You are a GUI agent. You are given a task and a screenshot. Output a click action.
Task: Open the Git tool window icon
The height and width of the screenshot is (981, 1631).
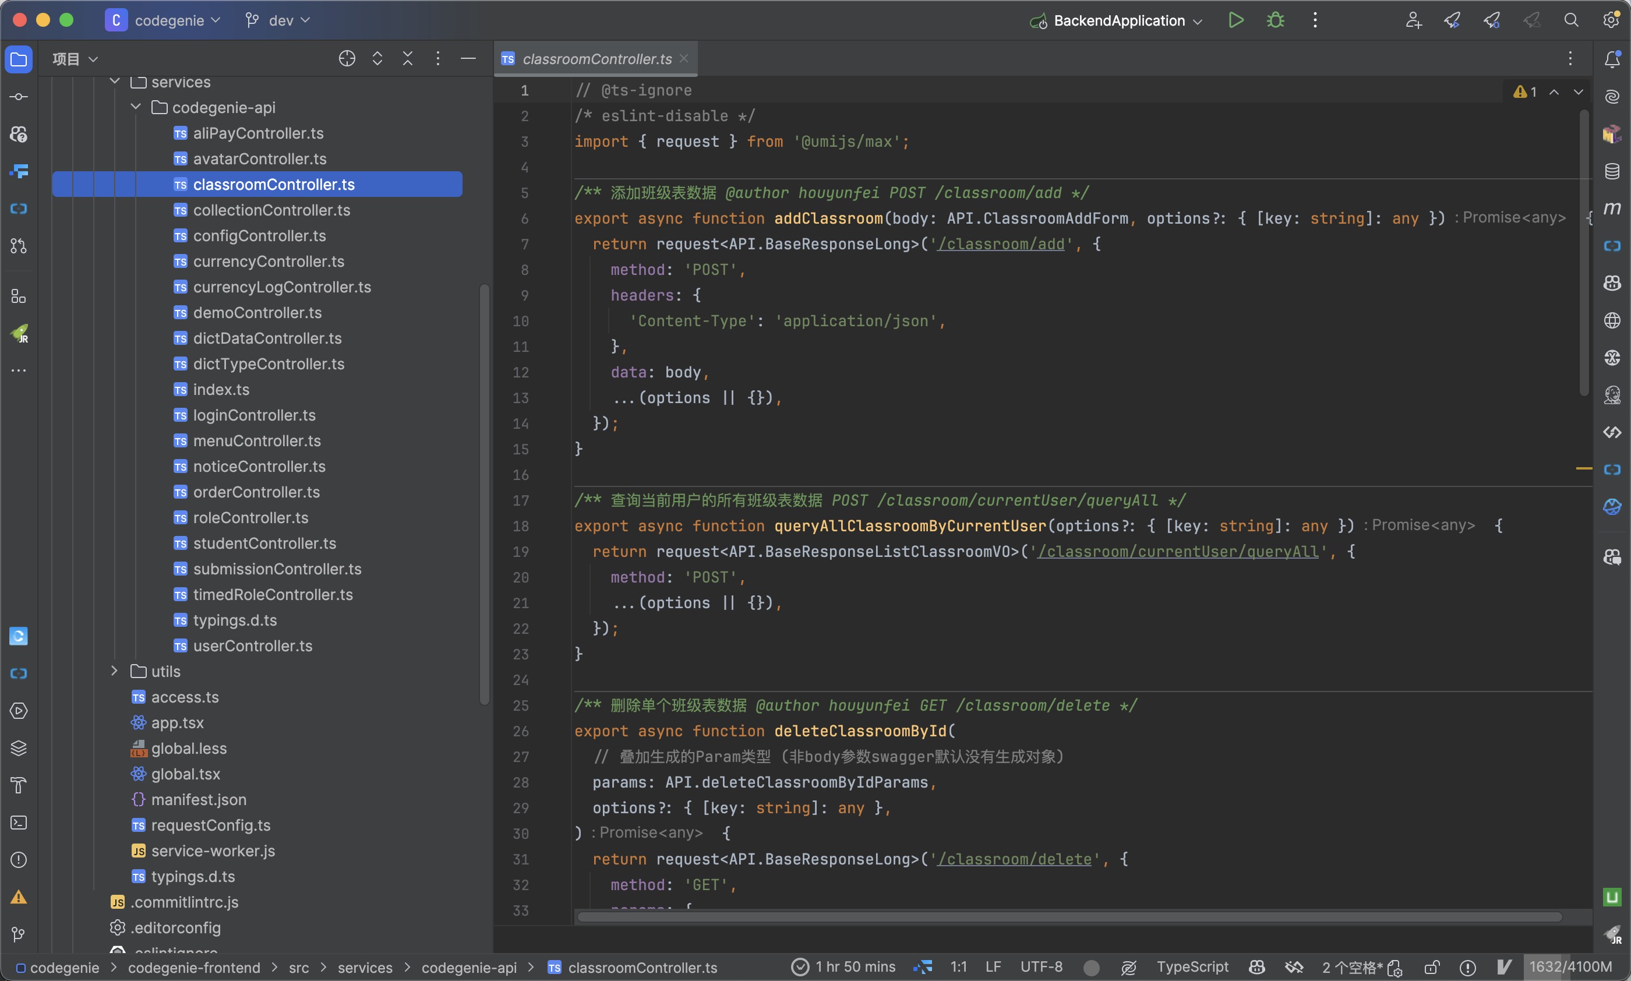tap(19, 934)
